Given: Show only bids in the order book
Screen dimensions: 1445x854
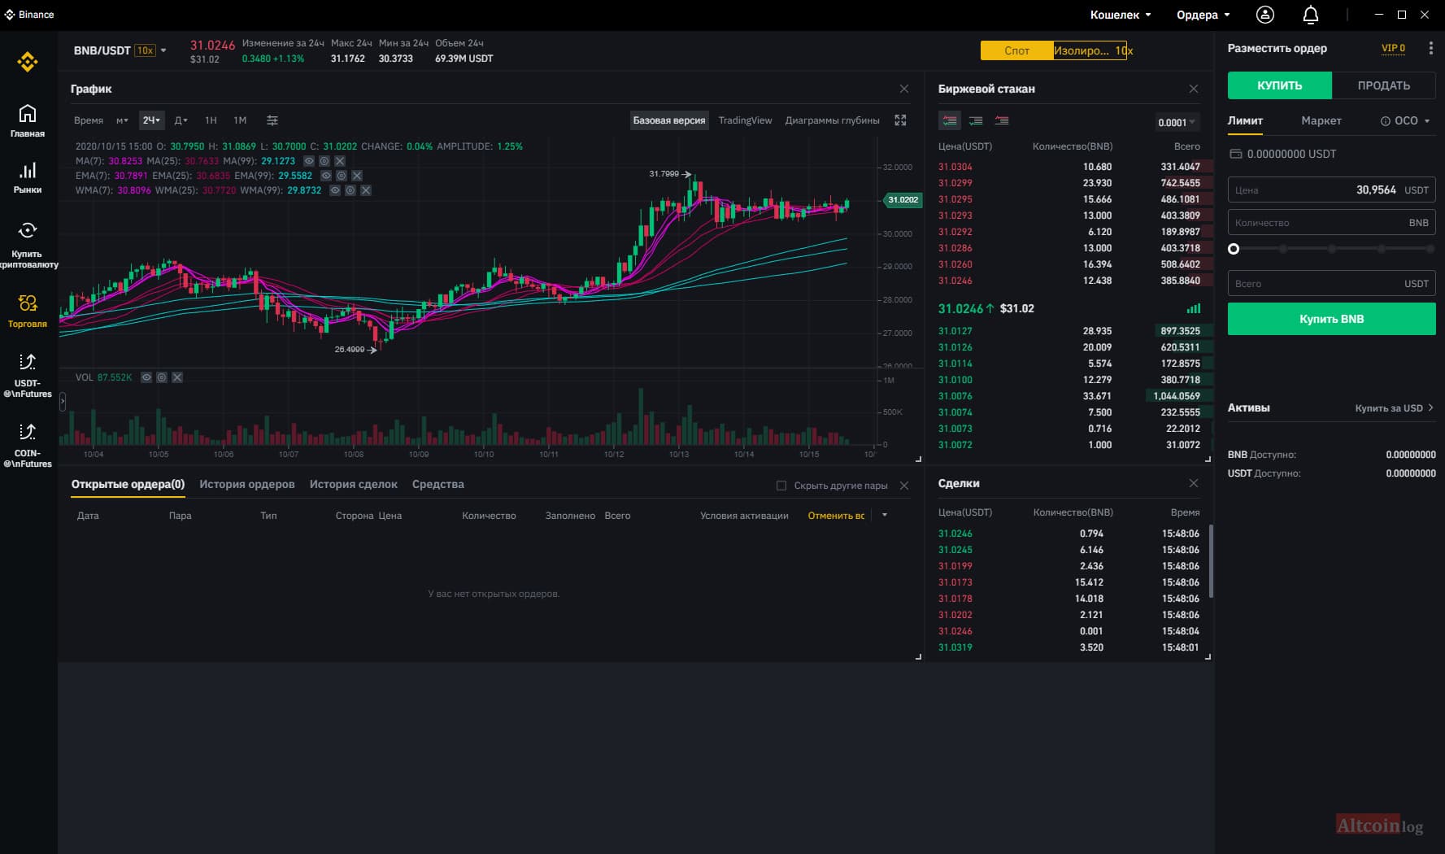Looking at the screenshot, I should click(x=976, y=120).
